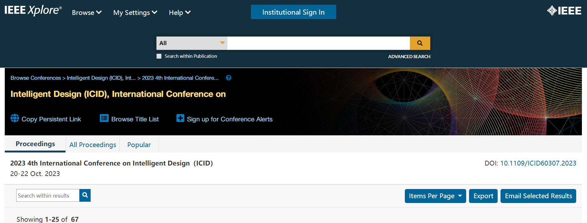
Task: Open Browse Conferences breadcrumb link
Action: (x=36, y=78)
